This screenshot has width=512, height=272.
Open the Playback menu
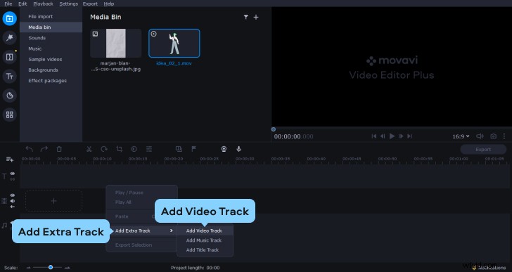pyautogui.click(x=43, y=4)
